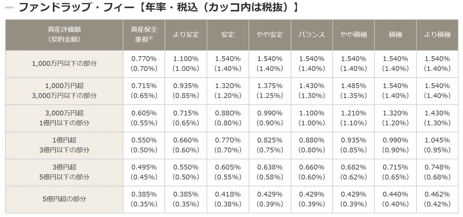
Task: Click the 0.770% (0.70%) cell under 資産保全重視
Action: 144,64
